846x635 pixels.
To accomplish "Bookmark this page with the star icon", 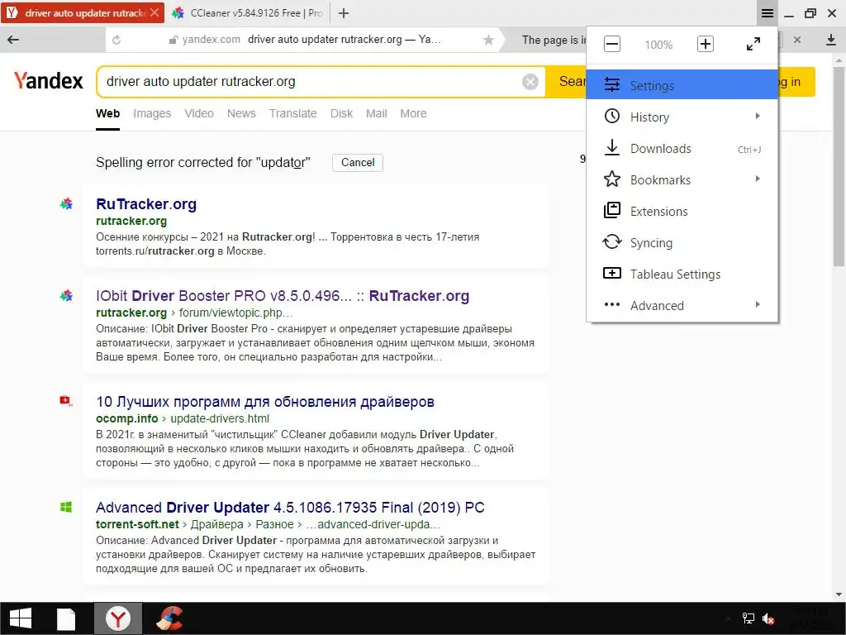I will tap(488, 40).
